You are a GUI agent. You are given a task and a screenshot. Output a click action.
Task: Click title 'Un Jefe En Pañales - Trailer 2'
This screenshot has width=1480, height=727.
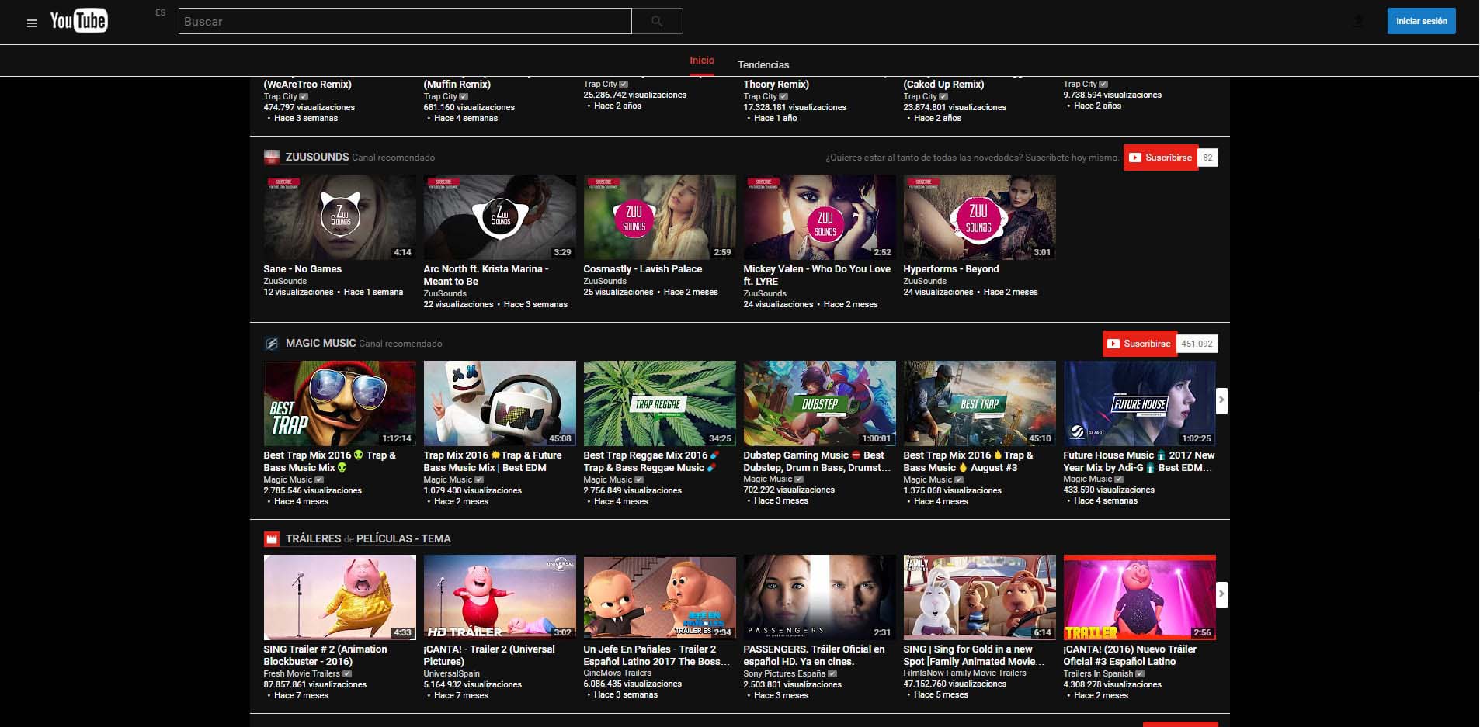(656, 656)
